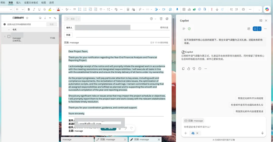Clear text formatting
The image size is (273, 142).
point(116,9)
